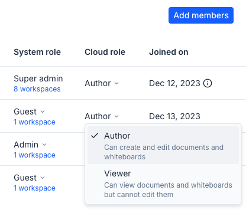Viewport: 246px width, 213px height.
Task: Click the System role column header
Action: pos(37,52)
